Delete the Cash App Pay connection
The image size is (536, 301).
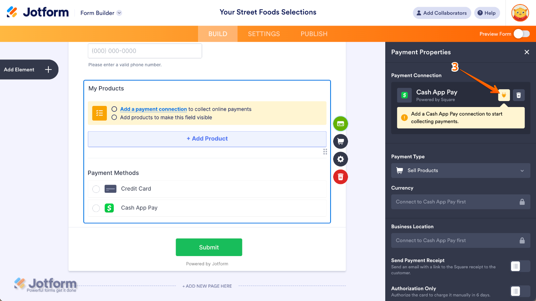point(519,95)
